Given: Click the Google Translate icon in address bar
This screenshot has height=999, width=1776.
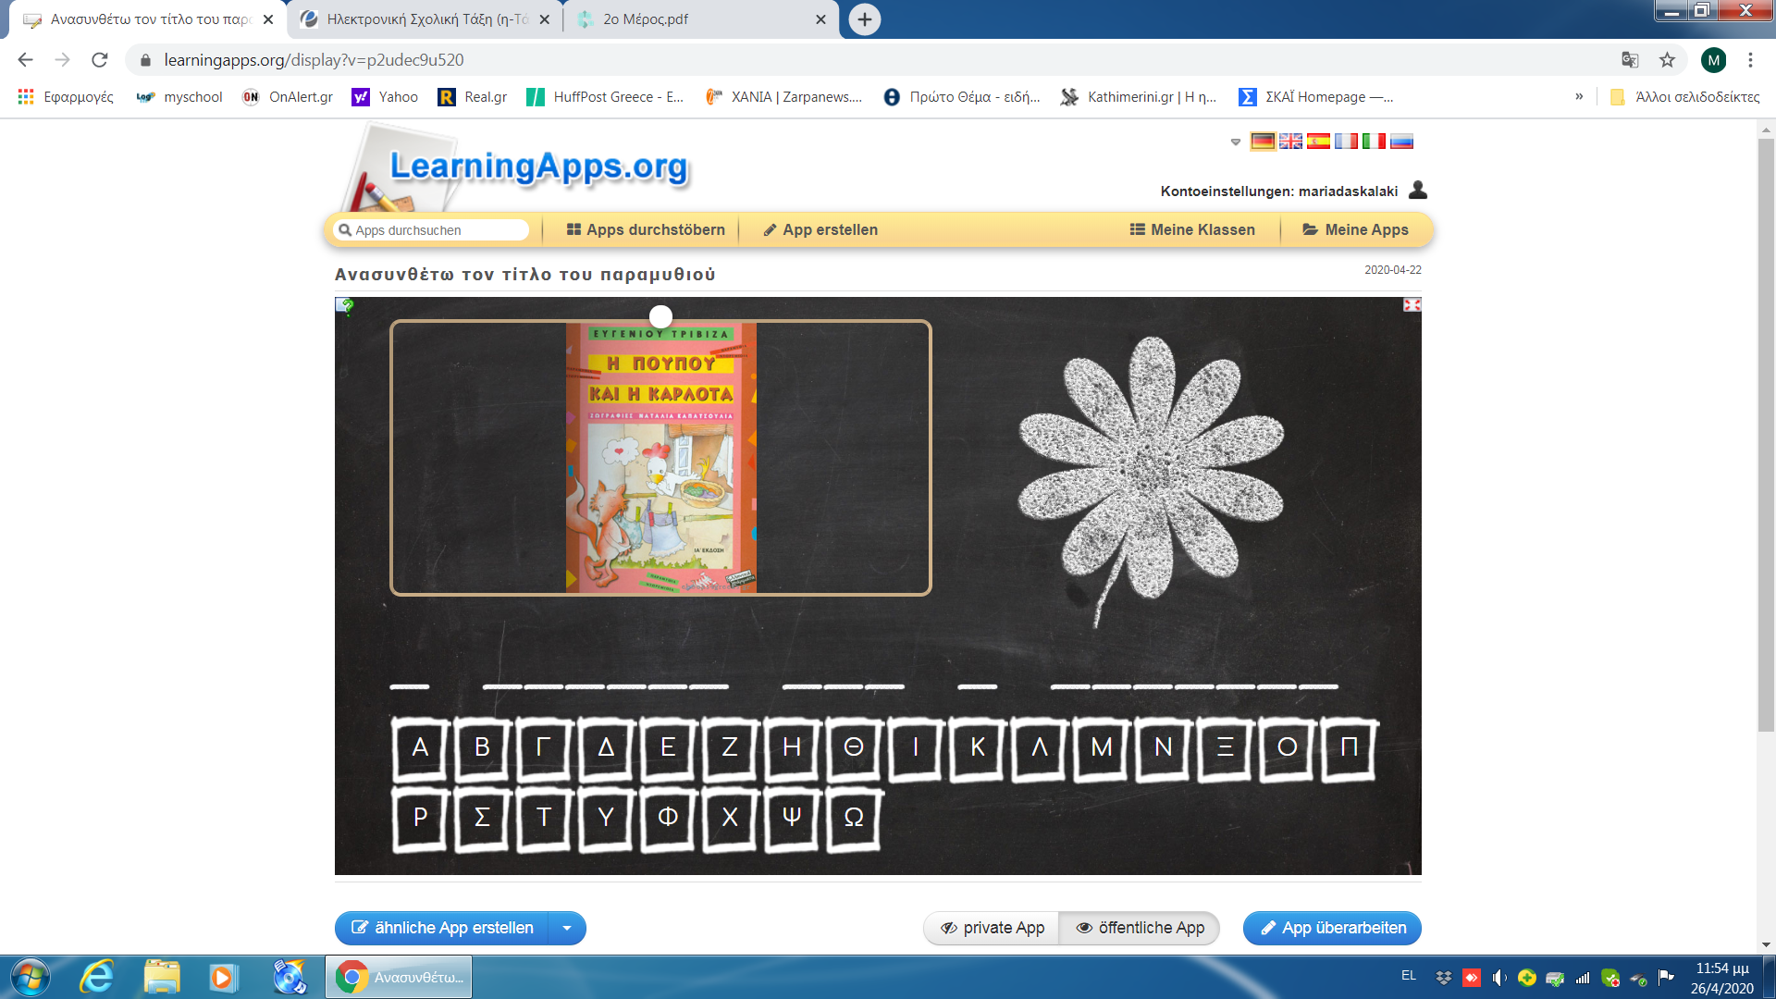Looking at the screenshot, I should tap(1630, 60).
